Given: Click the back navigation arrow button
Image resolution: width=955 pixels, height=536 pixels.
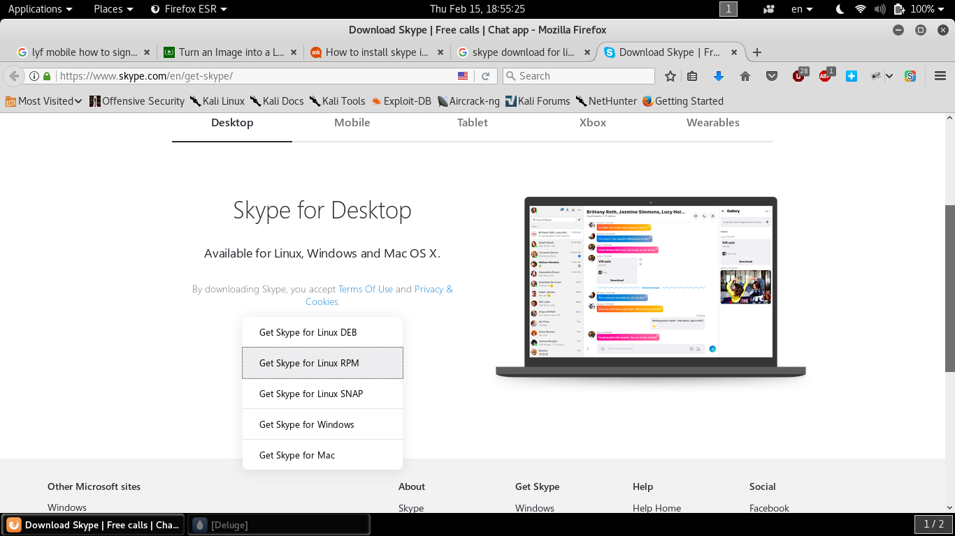Looking at the screenshot, I should coord(13,76).
